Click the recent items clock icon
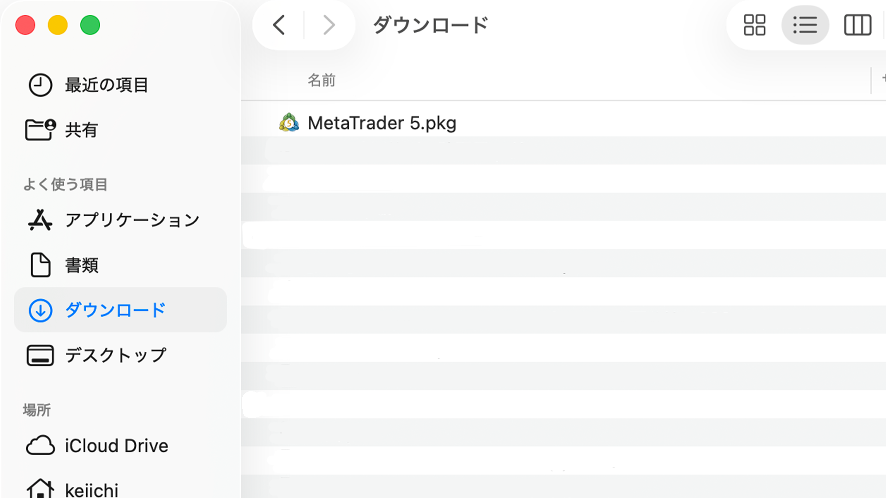This screenshot has height=498, width=886. pos(40,85)
